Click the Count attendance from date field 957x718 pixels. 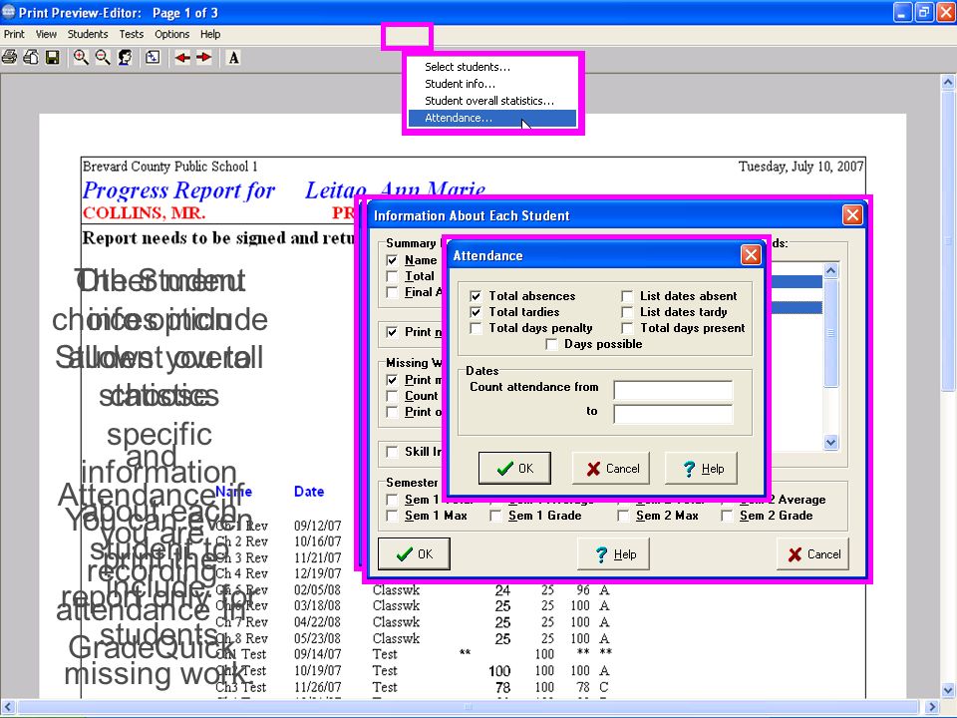[x=673, y=390]
